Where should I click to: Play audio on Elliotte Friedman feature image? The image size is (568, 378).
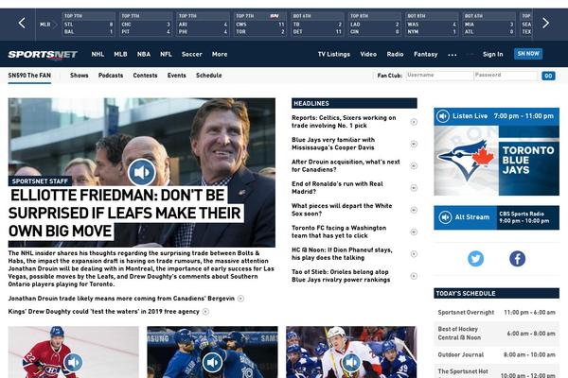coord(142,173)
